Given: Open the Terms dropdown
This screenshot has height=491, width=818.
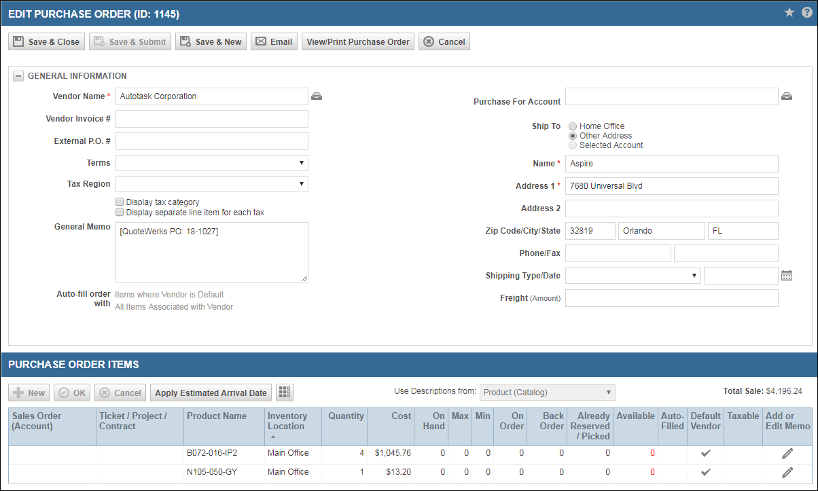Looking at the screenshot, I should pyautogui.click(x=212, y=163).
